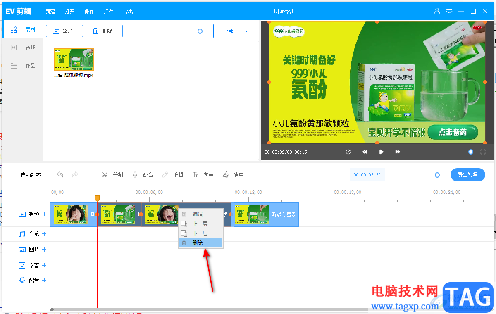Click 保存 in the top bar
496x314 pixels.
[x=89, y=11]
